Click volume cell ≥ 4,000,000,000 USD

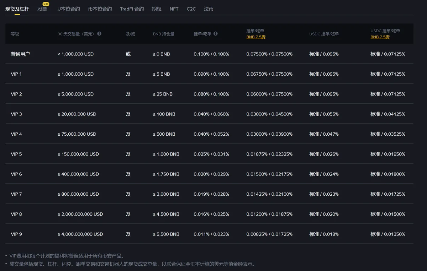(x=80, y=234)
